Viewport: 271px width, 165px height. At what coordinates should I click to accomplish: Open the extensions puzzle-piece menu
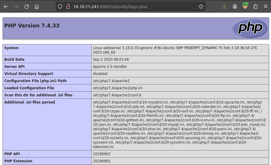(255, 7)
